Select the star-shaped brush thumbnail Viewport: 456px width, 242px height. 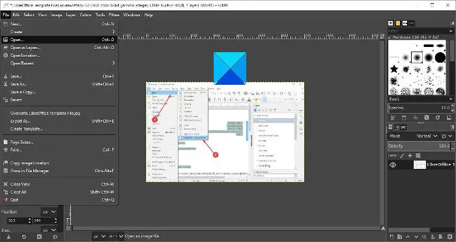pos(394,69)
